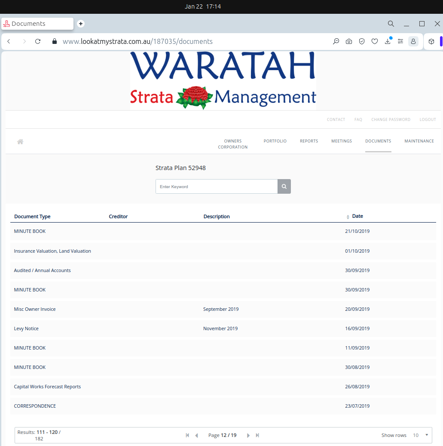This screenshot has height=446, width=443.
Task: Sort by the Date column arrows
Action: pos(348,217)
